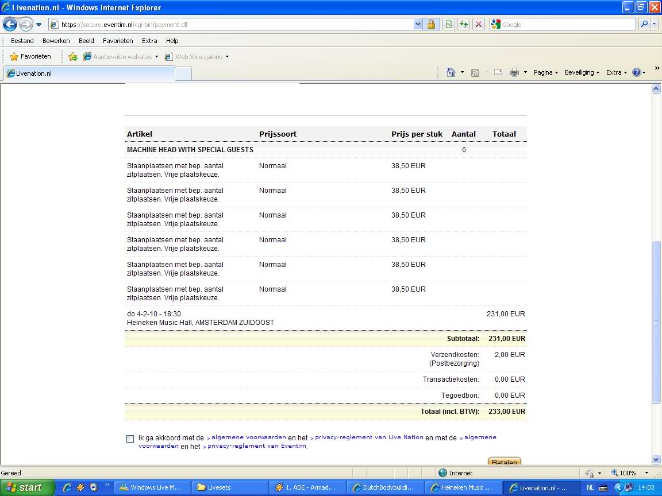The height and width of the screenshot is (496, 662).
Task: Click the red Stop loading icon
Action: pyautogui.click(x=478, y=25)
